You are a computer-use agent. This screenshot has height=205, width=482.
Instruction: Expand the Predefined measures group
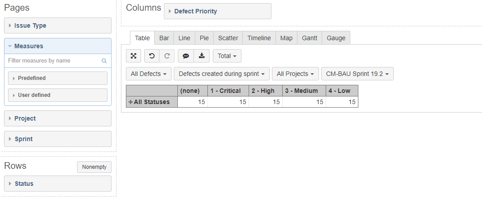(x=58, y=78)
